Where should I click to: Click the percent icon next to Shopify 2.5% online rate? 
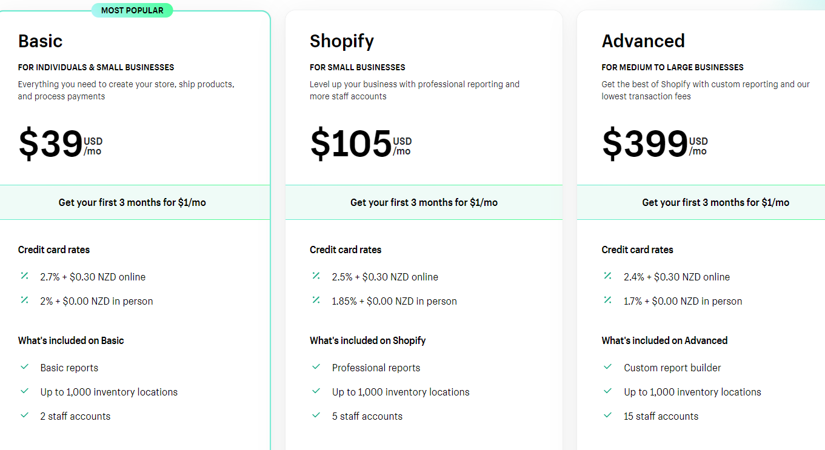coord(316,276)
